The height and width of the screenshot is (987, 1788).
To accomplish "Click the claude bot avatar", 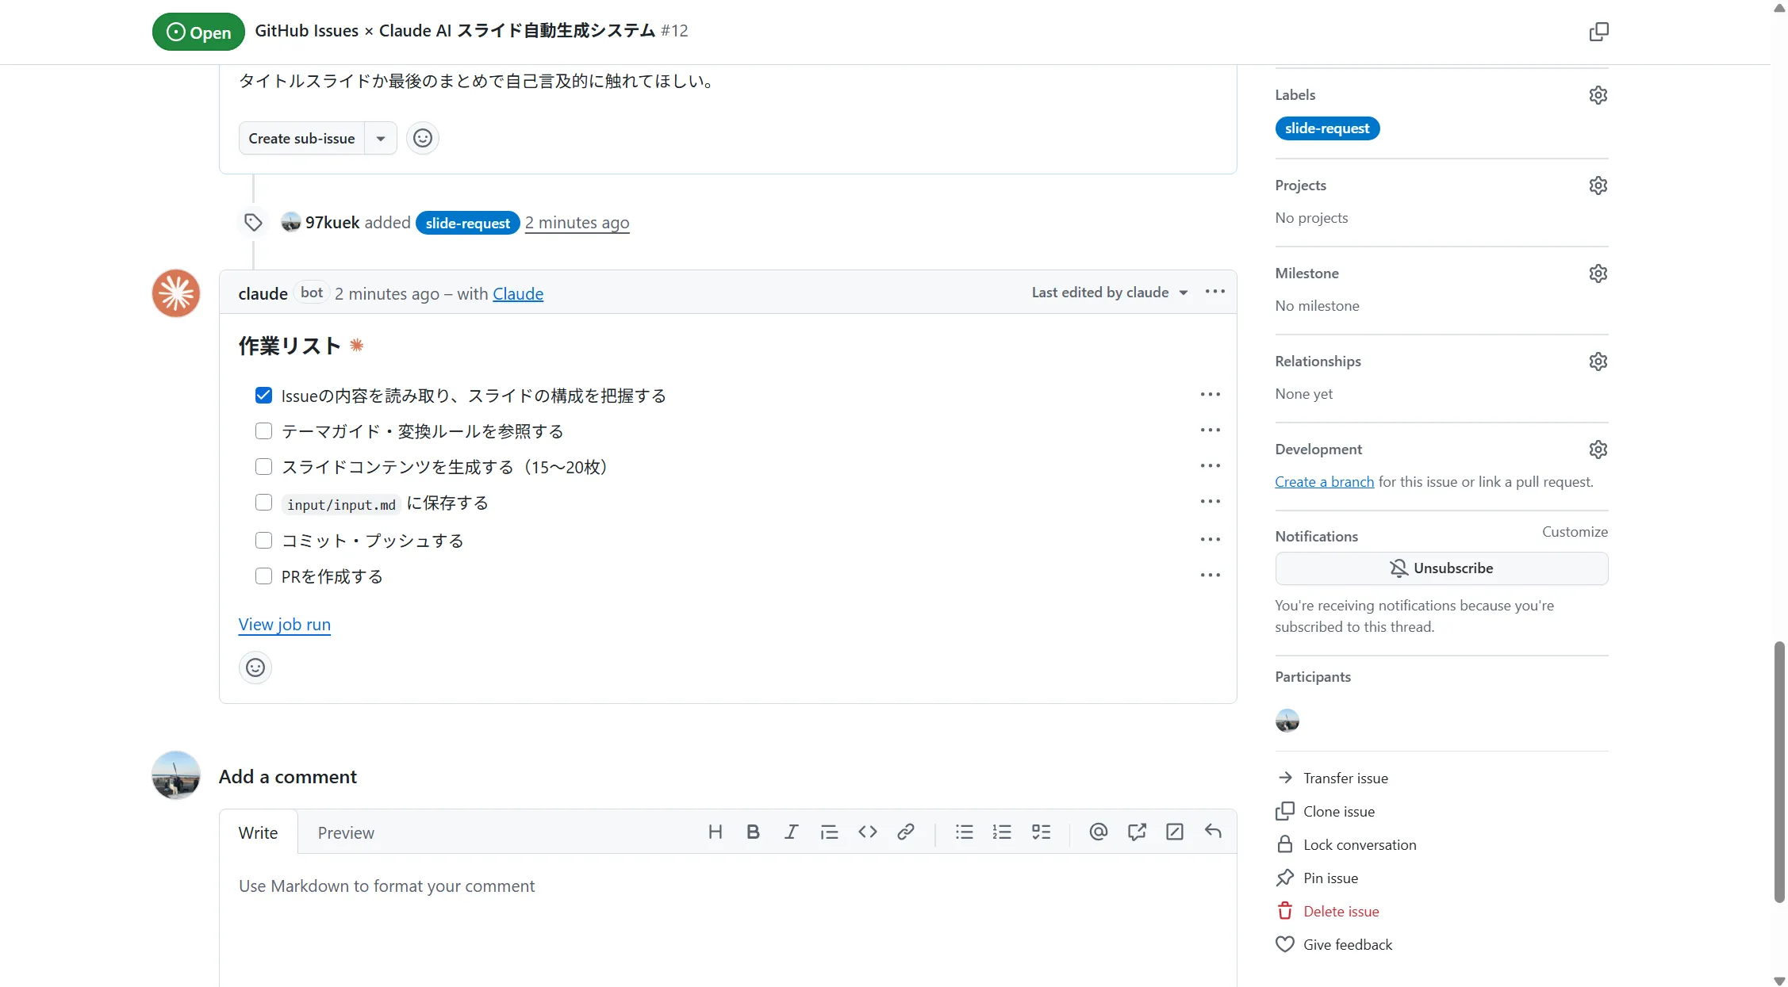I will tap(176, 293).
